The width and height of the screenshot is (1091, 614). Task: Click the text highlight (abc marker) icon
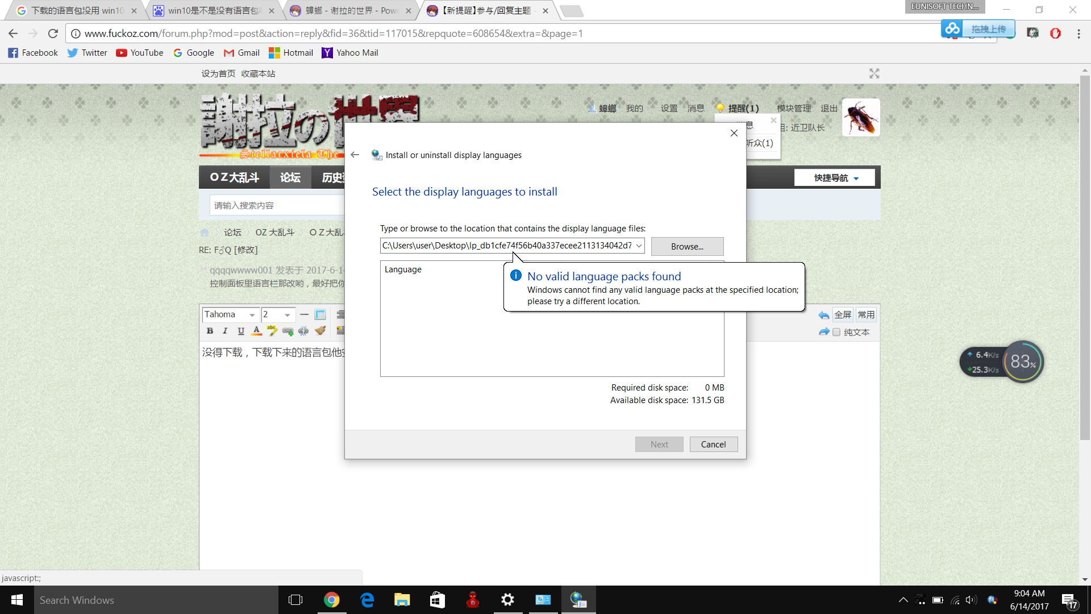point(272,331)
